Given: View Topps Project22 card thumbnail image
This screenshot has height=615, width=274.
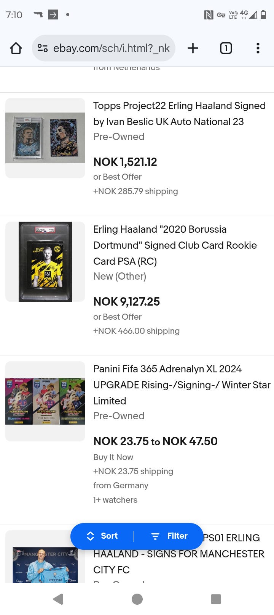Looking at the screenshot, I should click(45, 138).
